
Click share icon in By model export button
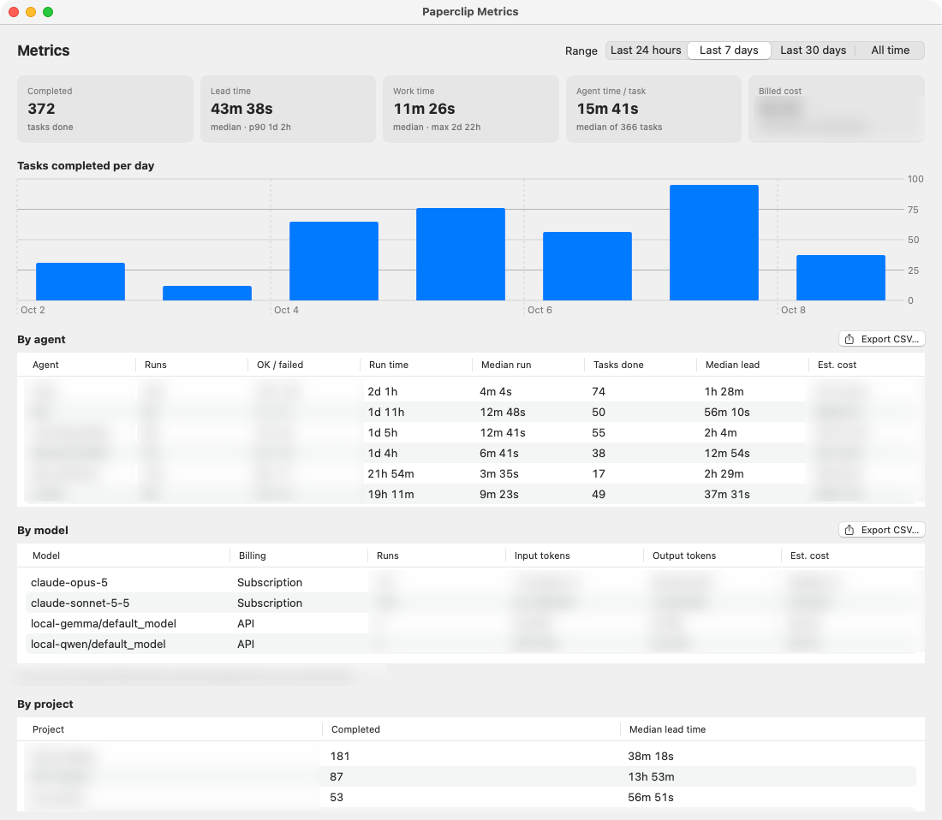(x=849, y=530)
